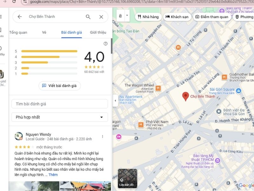Click the browser forward arrow
Viewport: 254px width, 191px height.
5,2
